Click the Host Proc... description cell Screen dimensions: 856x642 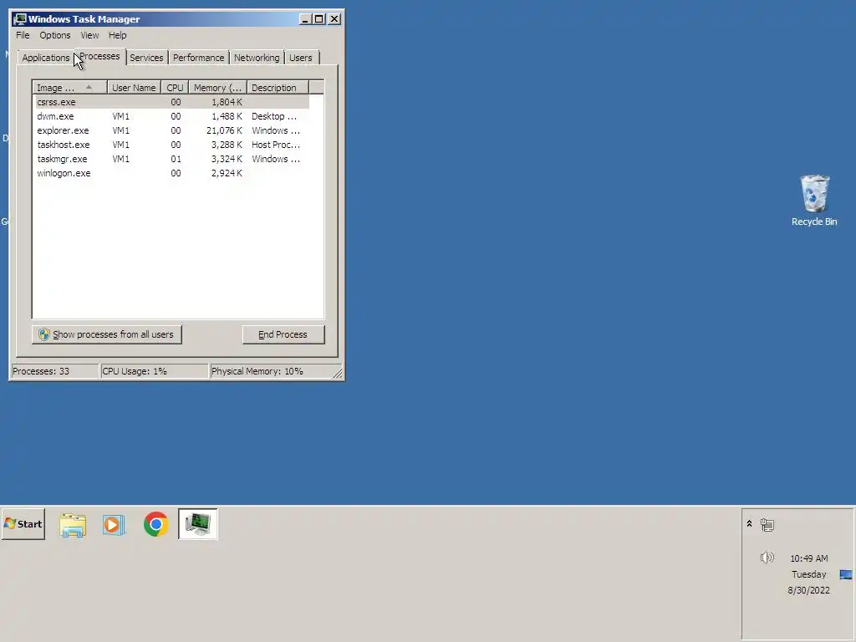[x=276, y=145]
